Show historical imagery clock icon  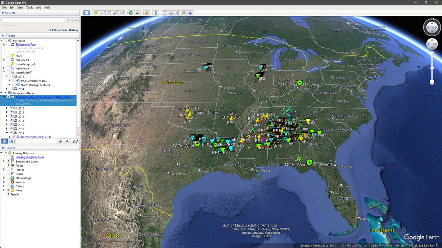(131, 13)
